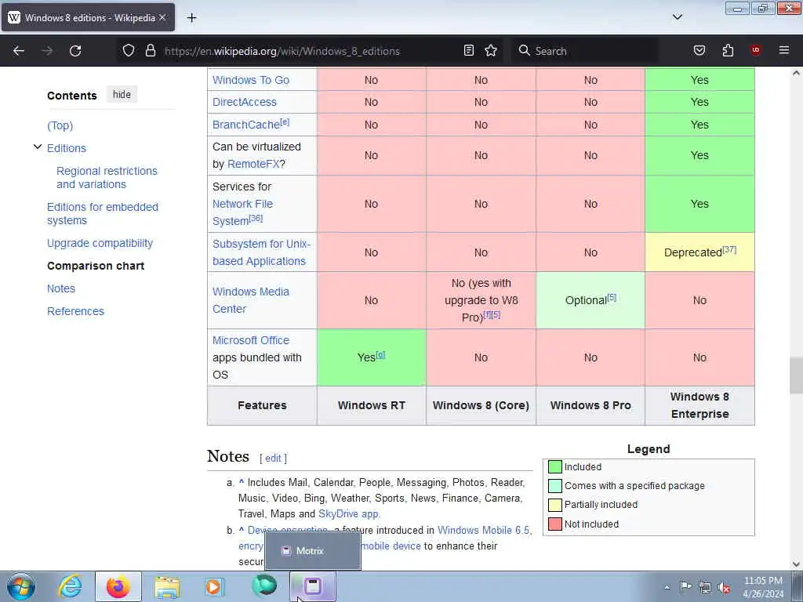Screen dimensions: 803x602
Task: Open the Windows Mobile 6.5 link
Action: [x=483, y=531]
